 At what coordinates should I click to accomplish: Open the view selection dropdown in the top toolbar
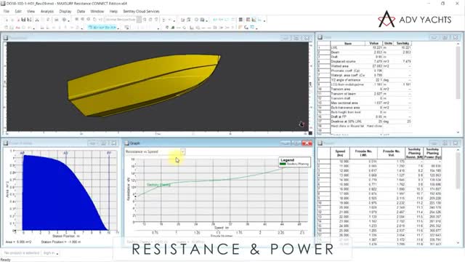[139, 20]
